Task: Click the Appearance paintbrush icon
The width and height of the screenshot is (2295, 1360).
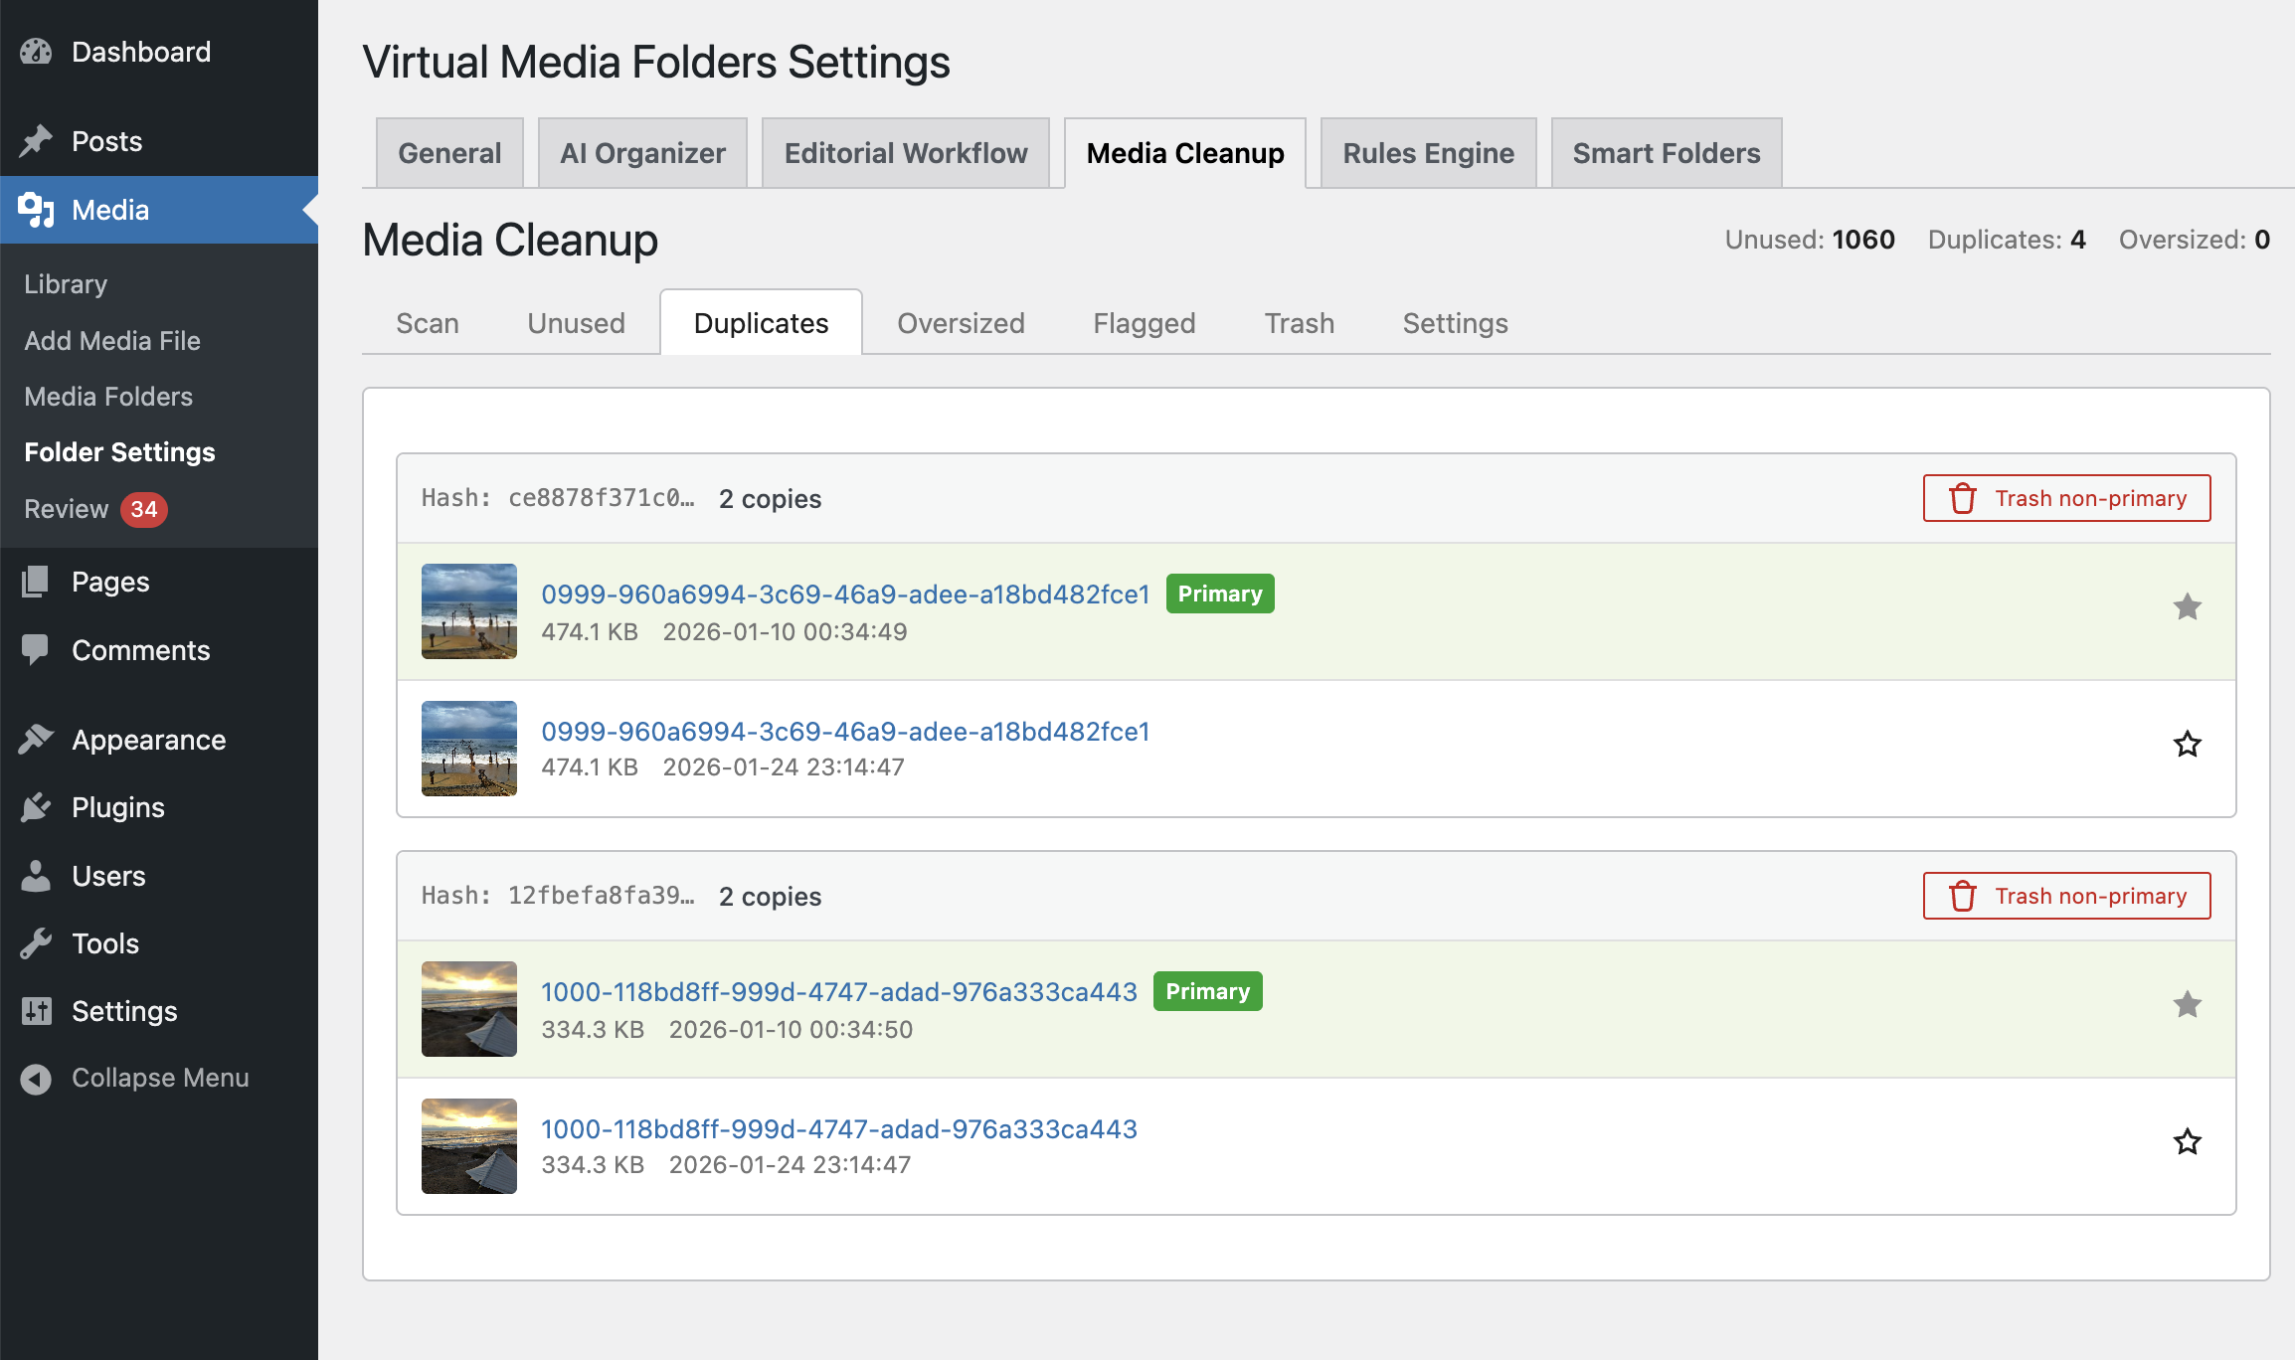Action: click(x=36, y=740)
